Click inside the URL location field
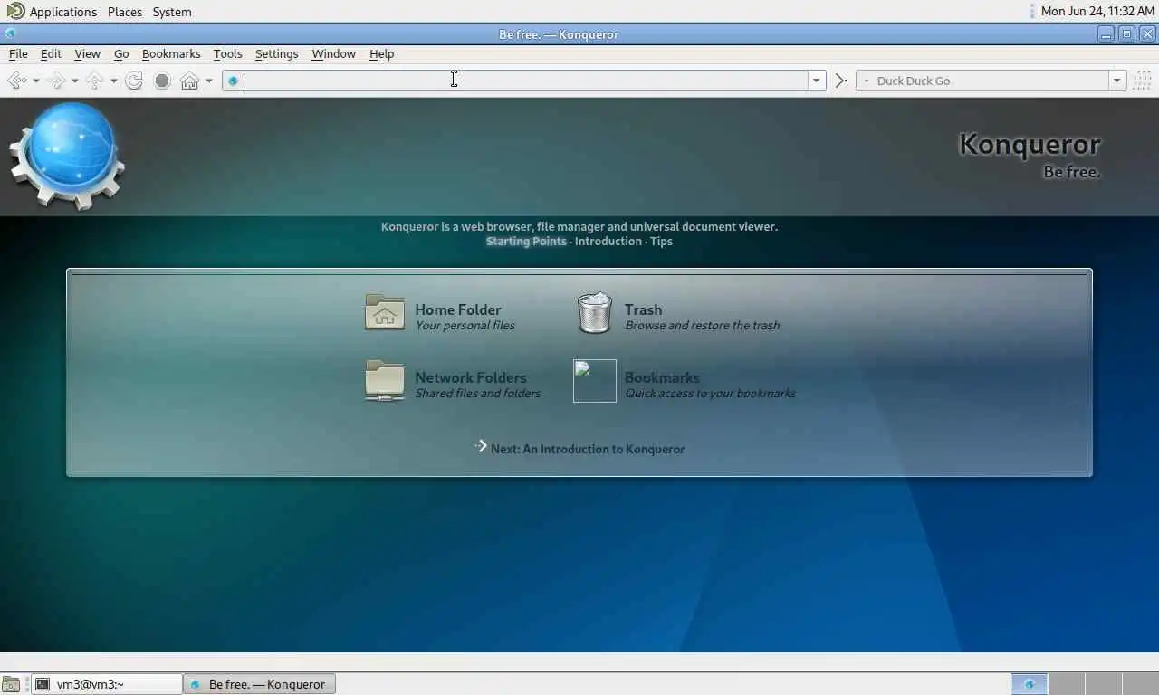The image size is (1159, 695). 523,81
